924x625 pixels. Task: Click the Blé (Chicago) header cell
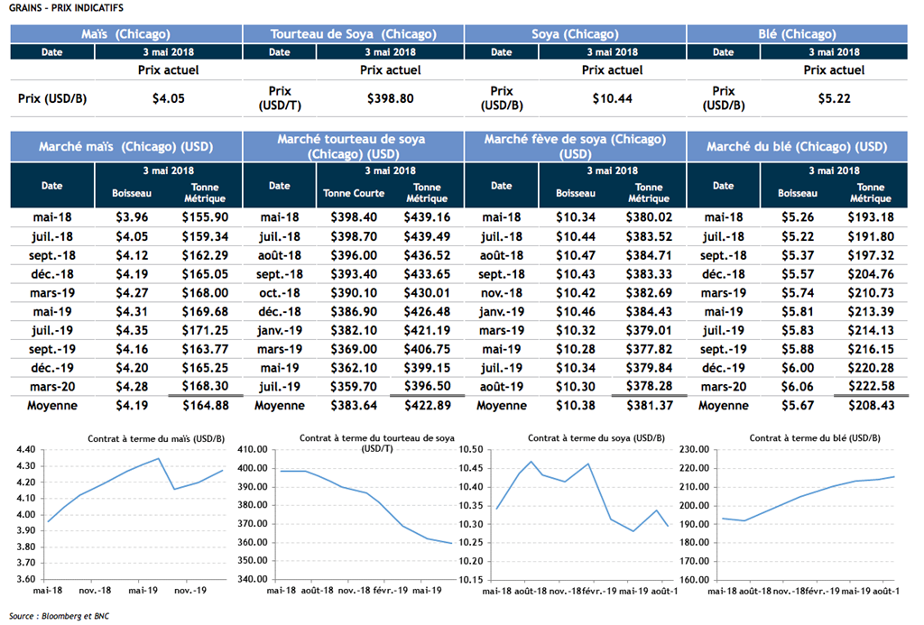797,34
